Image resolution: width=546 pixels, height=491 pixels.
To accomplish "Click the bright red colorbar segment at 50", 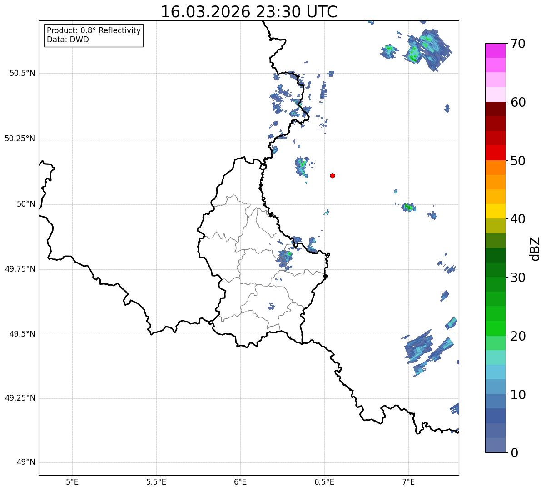I will click(x=495, y=153).
